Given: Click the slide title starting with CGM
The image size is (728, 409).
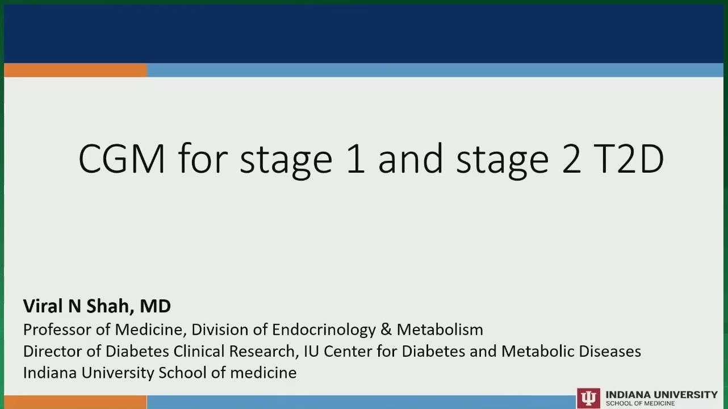Looking at the screenshot, I should pyautogui.click(x=371, y=160).
